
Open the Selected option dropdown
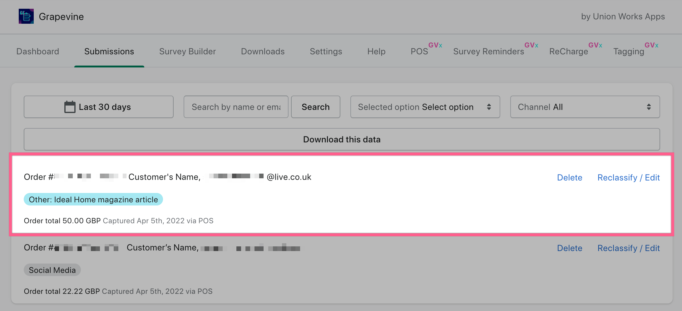click(x=425, y=107)
